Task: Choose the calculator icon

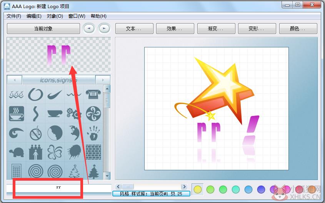Action: tap(17, 171)
